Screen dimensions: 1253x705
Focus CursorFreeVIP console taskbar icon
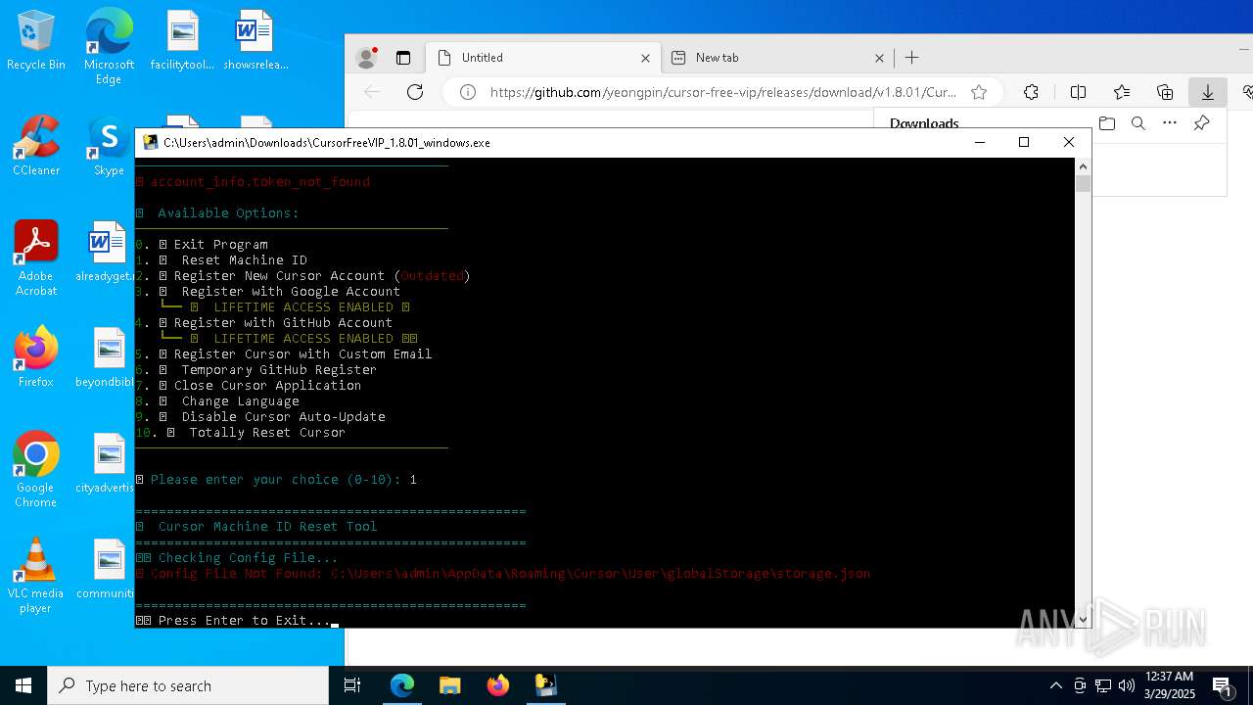[546, 685]
